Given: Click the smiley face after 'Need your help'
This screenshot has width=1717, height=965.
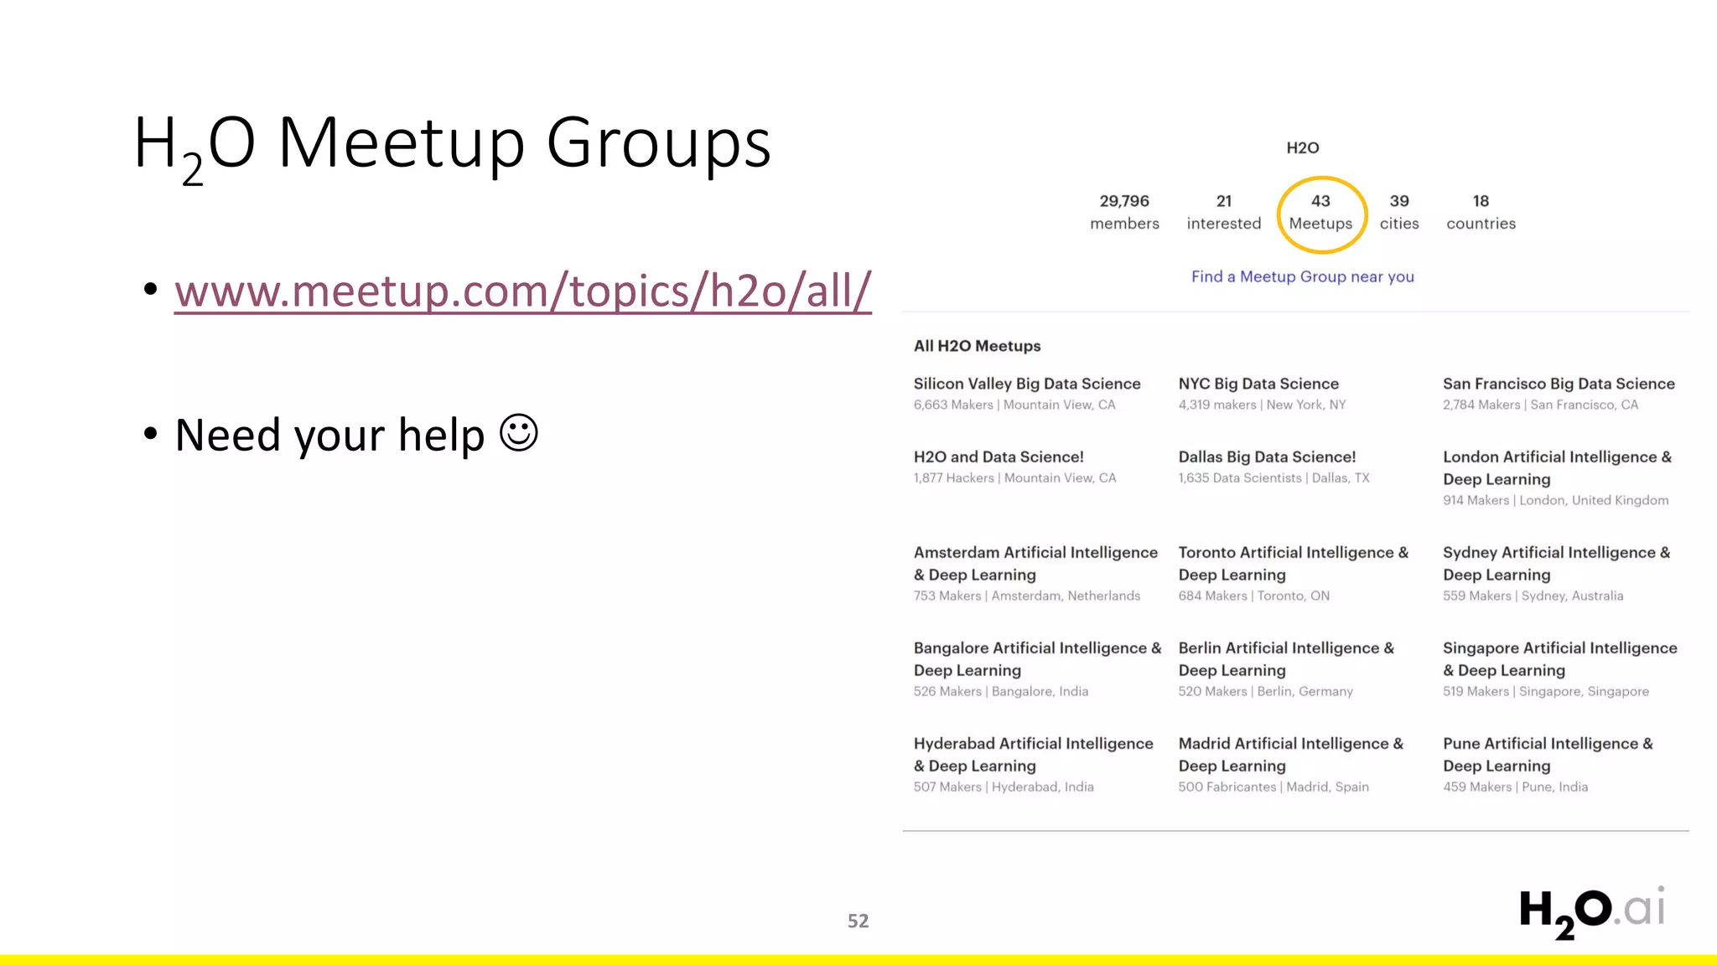Looking at the screenshot, I should (519, 433).
